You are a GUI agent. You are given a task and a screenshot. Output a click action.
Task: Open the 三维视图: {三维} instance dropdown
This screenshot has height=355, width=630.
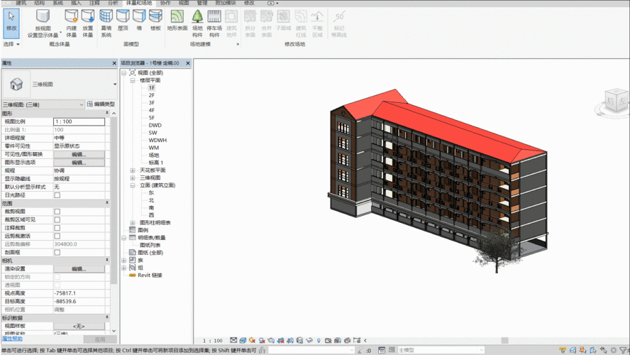(x=43, y=104)
